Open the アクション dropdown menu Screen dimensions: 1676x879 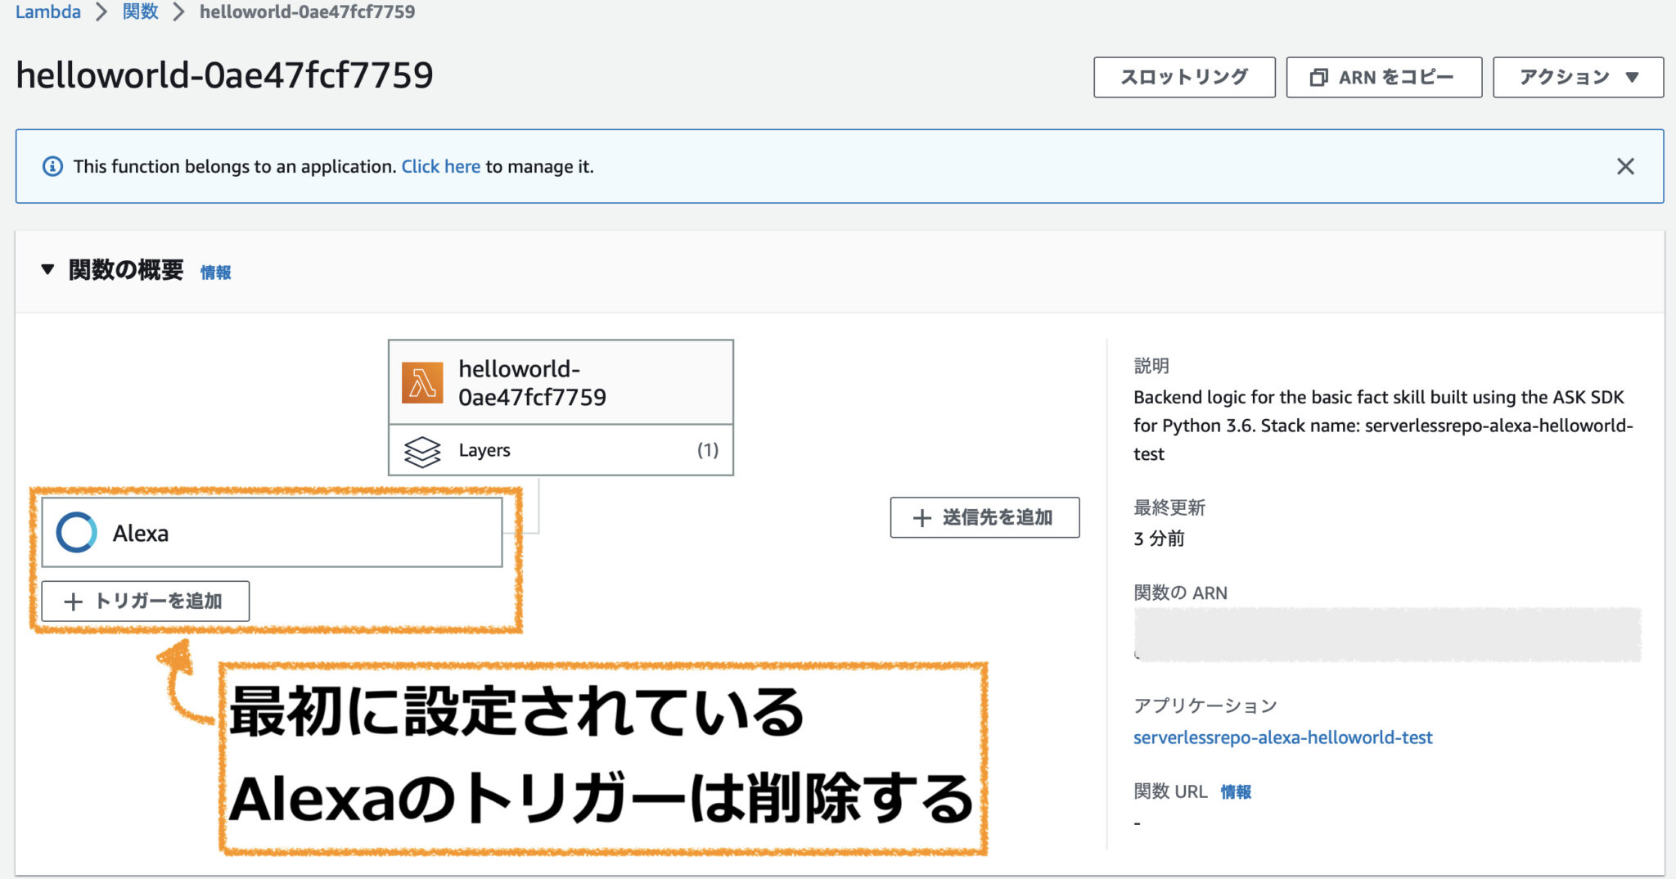[1577, 77]
